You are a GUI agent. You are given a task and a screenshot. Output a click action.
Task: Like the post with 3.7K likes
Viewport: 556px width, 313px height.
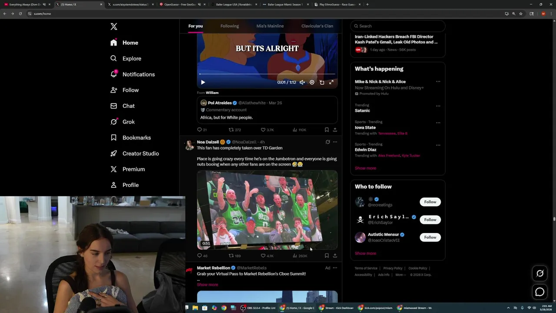pyautogui.click(x=267, y=130)
